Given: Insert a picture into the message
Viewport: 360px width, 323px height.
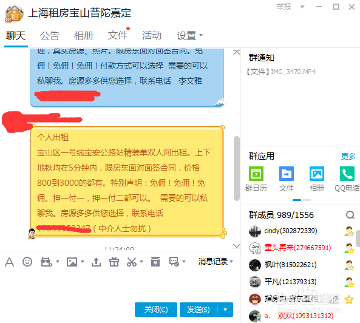Looking at the screenshot, I should 72,262.
